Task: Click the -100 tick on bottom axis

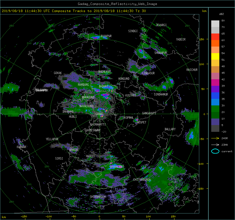Action: point(49,217)
